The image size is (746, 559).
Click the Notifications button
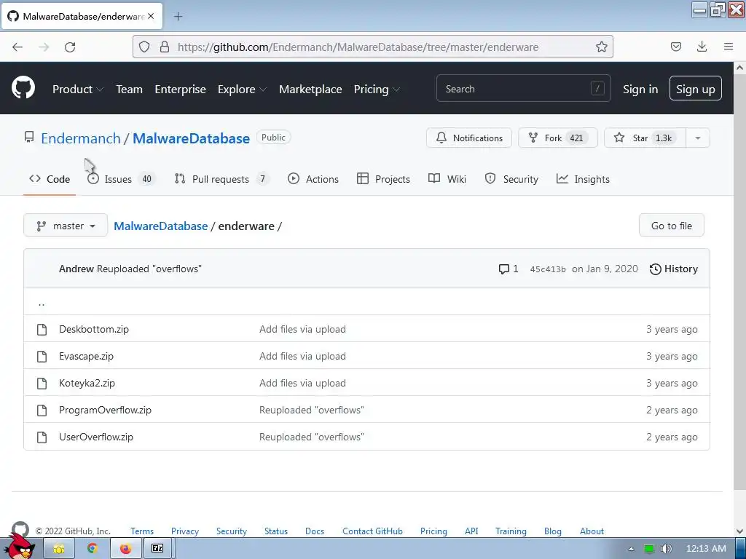pos(469,138)
